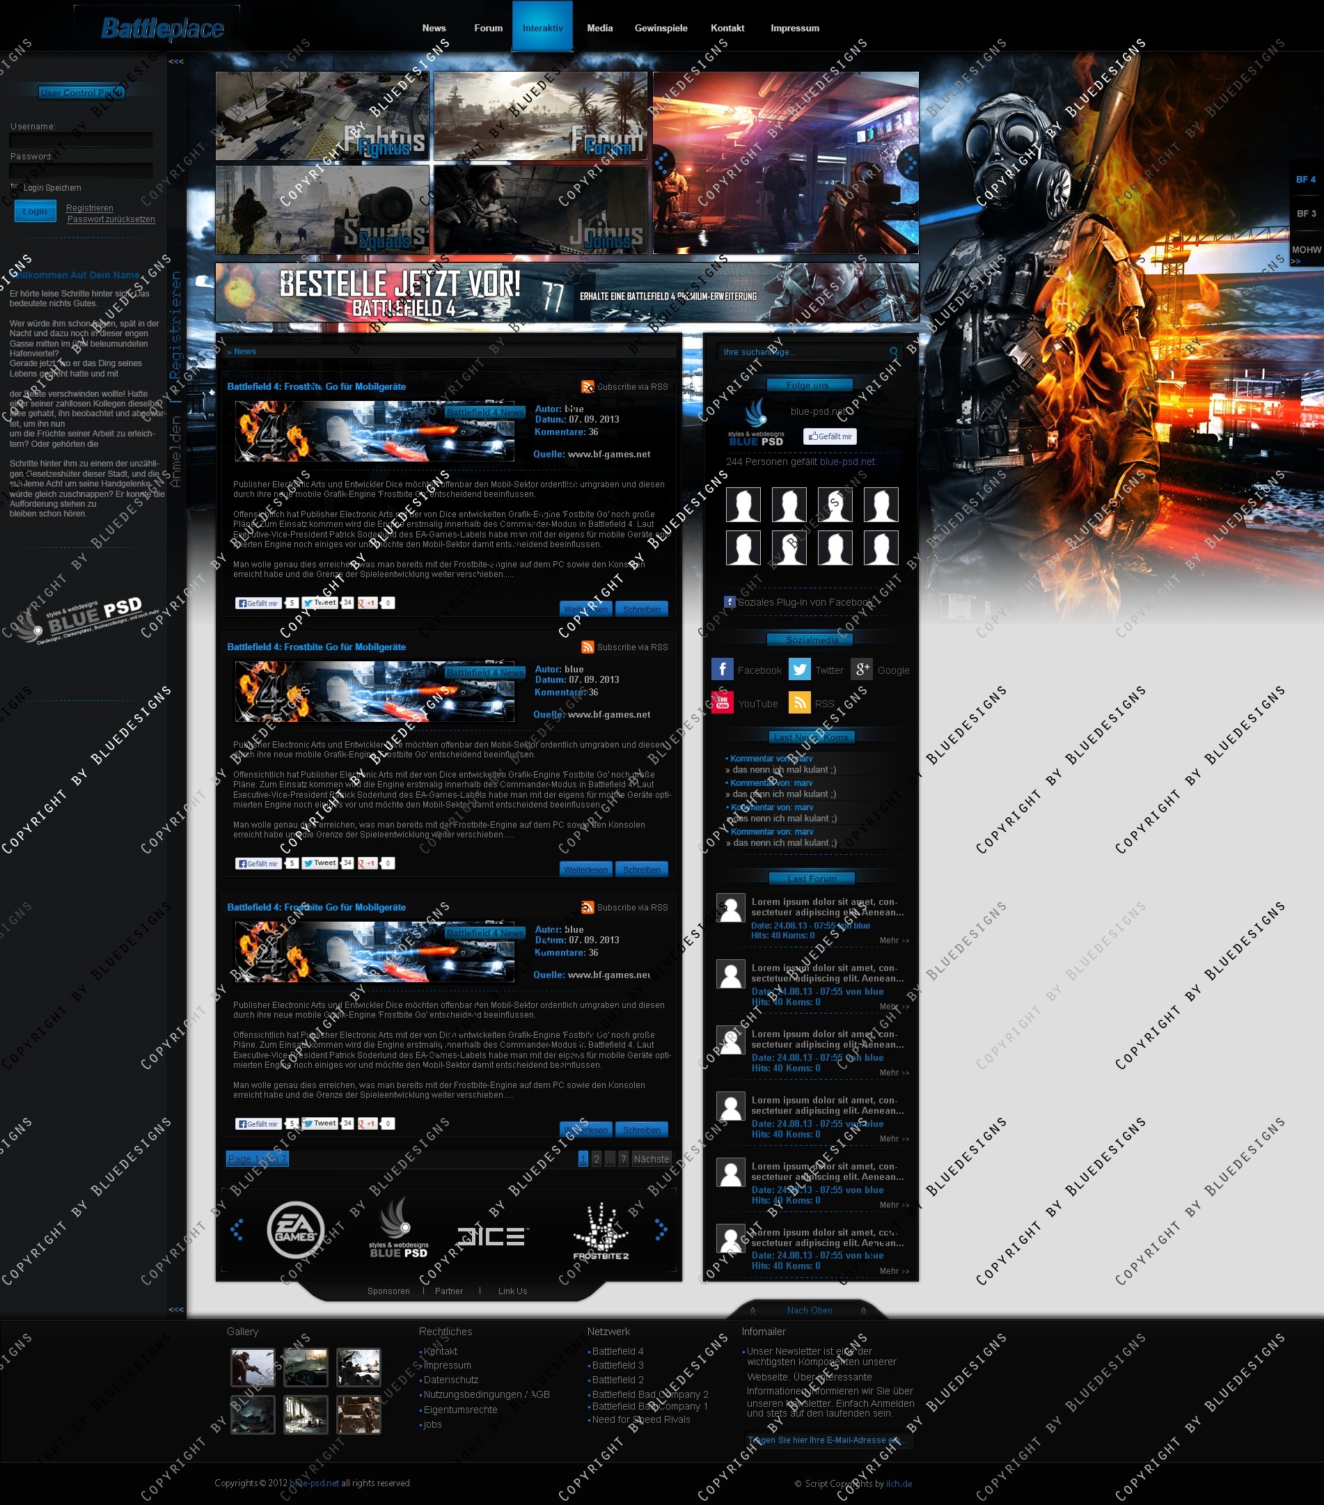
Task: Click the first post's RSS icon
Action: (588, 386)
